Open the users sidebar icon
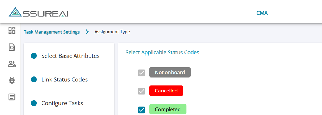Image resolution: width=322 pixels, height=115 pixels. (x=12, y=64)
